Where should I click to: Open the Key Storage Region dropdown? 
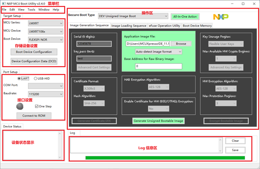click(226, 44)
